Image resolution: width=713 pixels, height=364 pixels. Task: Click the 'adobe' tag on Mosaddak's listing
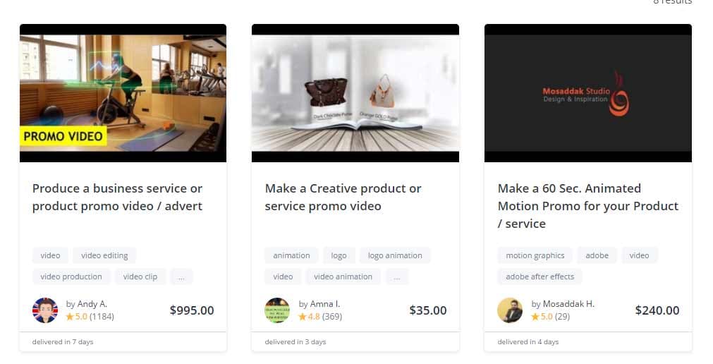(x=597, y=255)
